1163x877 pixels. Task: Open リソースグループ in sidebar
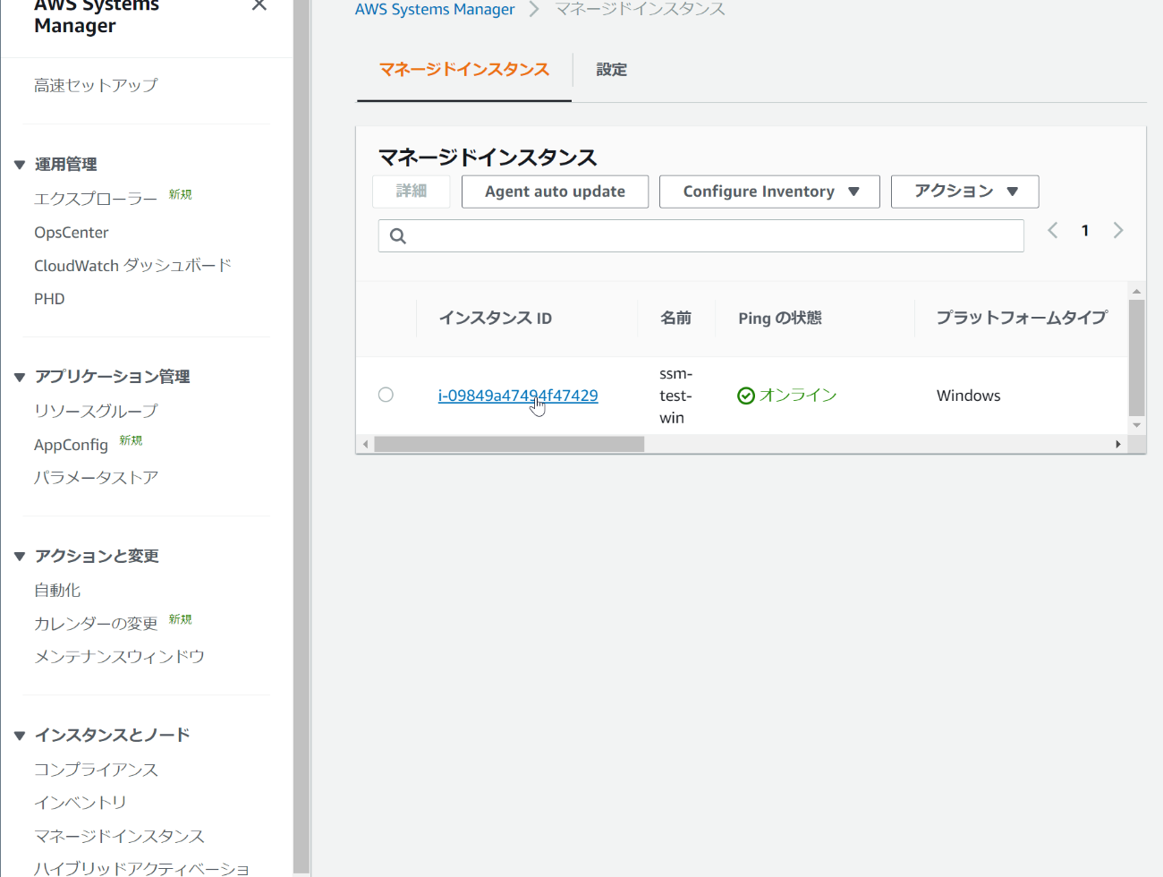(x=96, y=411)
